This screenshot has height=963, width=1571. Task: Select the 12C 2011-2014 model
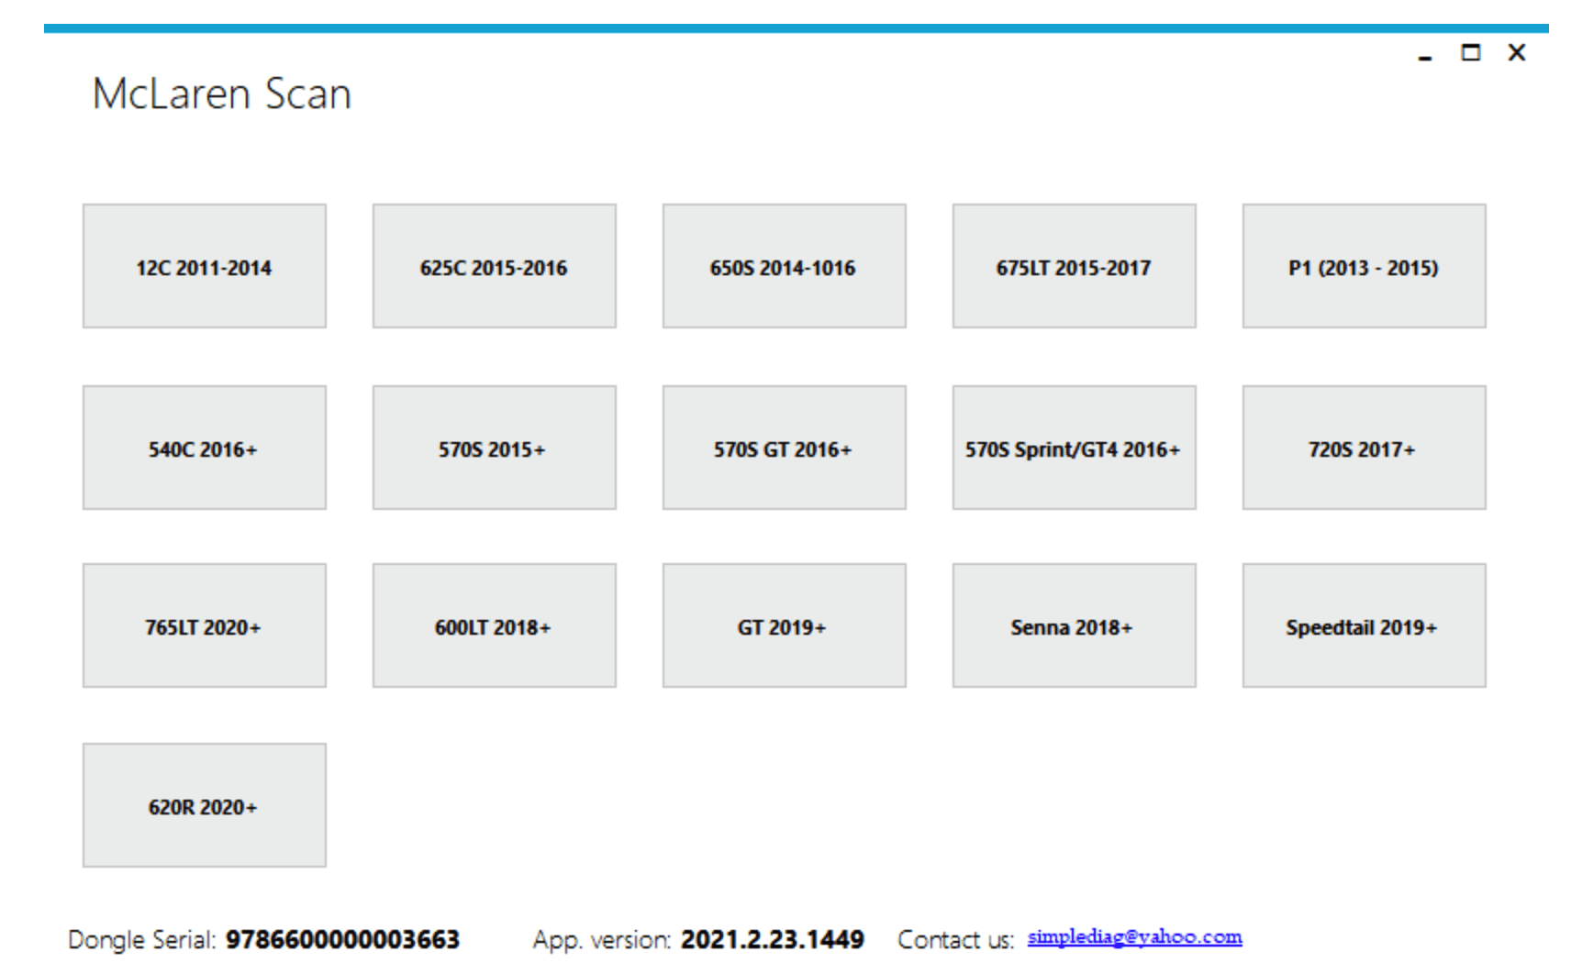click(x=204, y=266)
